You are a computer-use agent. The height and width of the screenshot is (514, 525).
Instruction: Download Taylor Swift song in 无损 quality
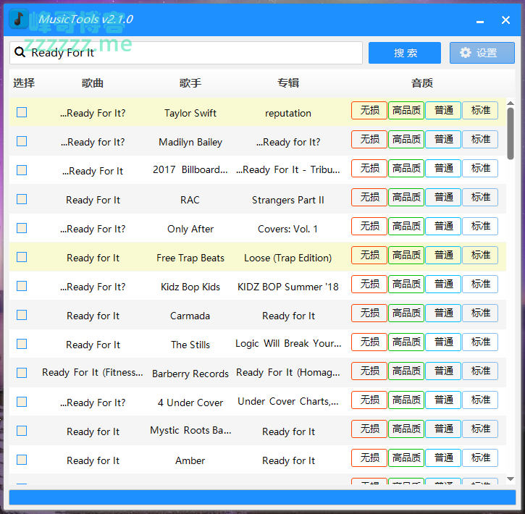pos(369,110)
